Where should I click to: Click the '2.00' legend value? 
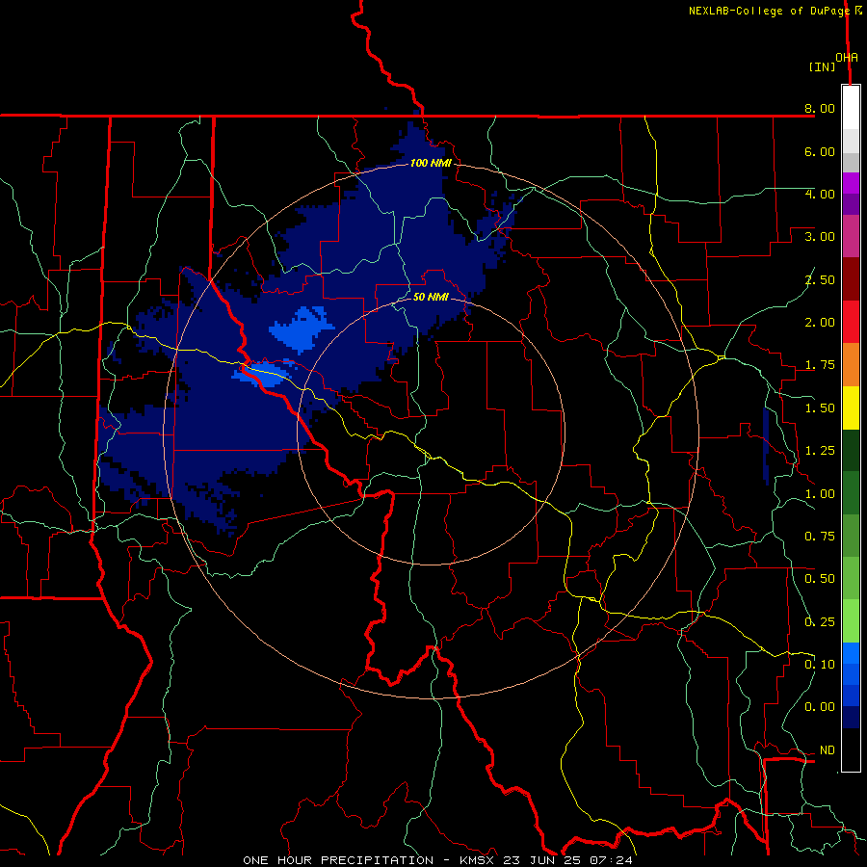[820, 323]
